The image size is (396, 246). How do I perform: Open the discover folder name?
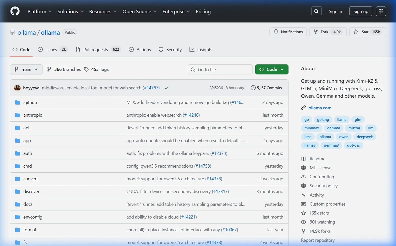31,191
